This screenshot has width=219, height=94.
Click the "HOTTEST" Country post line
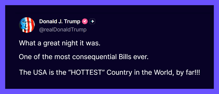pyautogui.click(x=109, y=72)
